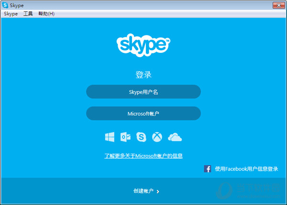Image resolution: width=287 pixels, height=205 pixels.
Task: Click the Outlook icon
Action: (x=125, y=137)
